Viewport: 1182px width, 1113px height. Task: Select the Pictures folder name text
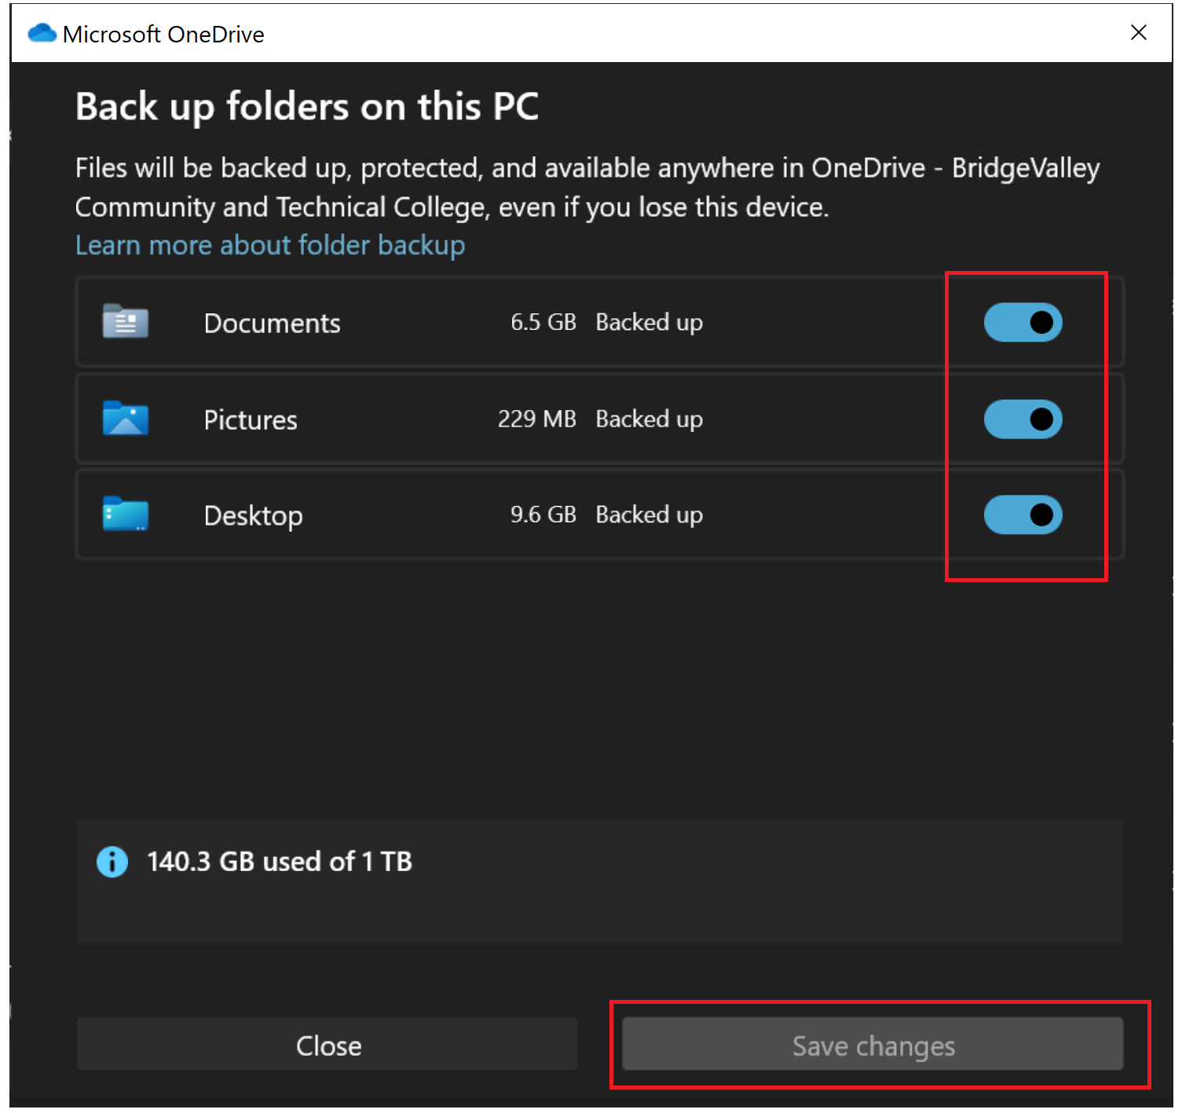251,420
